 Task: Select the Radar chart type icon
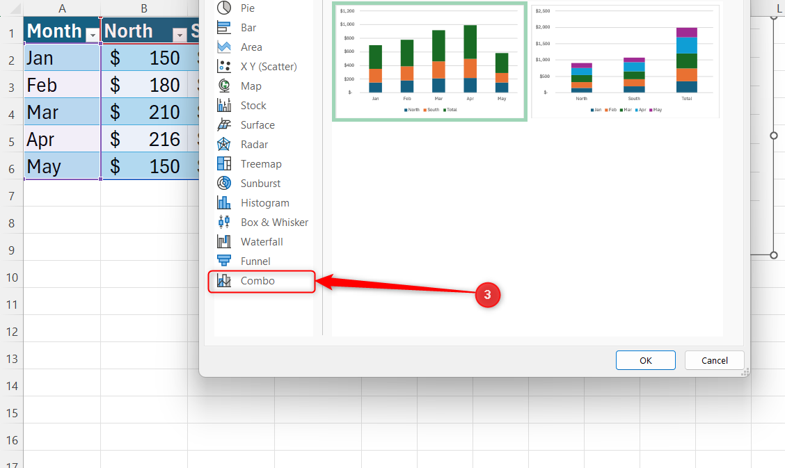[x=224, y=145]
